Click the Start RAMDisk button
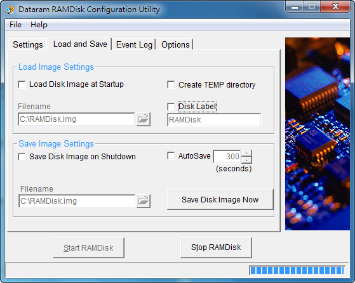This screenshot has width=355, height=283. click(88, 247)
